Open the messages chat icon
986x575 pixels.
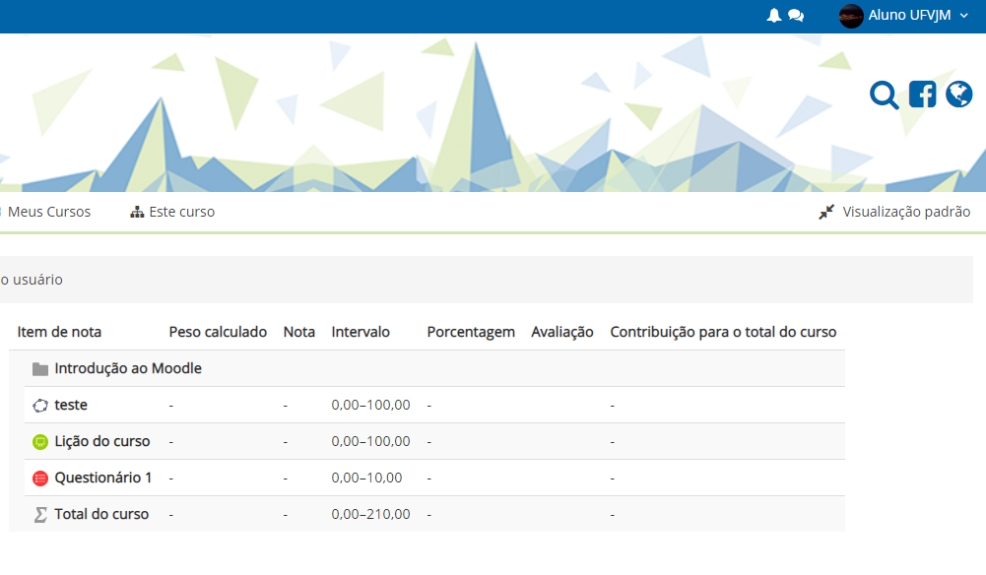796,15
